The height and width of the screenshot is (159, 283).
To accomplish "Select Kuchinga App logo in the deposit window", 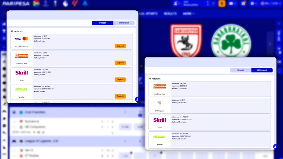I will click(21, 56).
